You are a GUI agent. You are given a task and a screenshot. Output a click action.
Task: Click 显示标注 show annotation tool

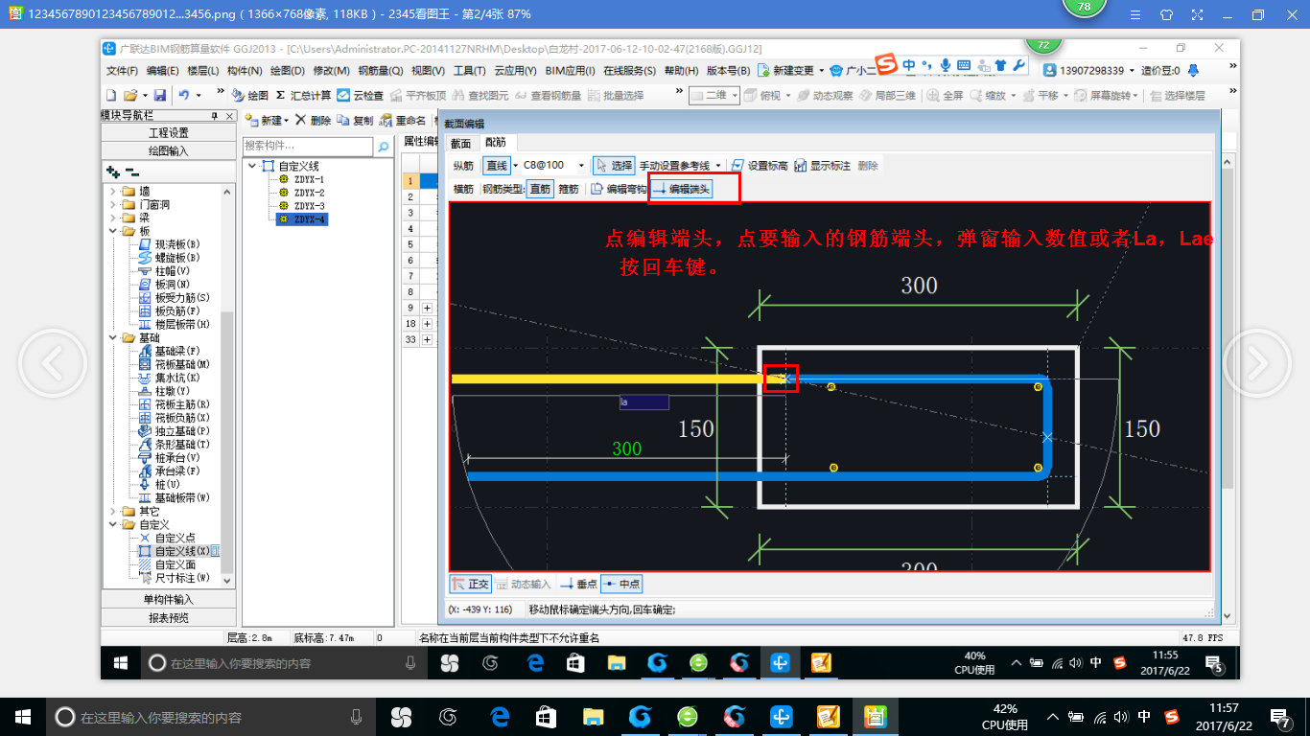pos(822,166)
